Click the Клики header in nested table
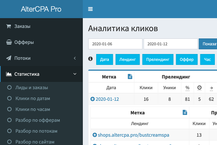The image size is (217, 145). click(x=199, y=123)
